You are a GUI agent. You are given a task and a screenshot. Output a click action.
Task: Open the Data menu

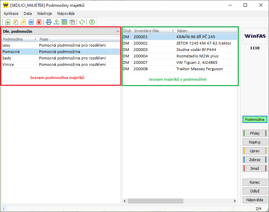(x=28, y=14)
